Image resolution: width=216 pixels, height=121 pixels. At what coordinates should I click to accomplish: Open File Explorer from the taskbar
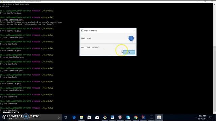(x=82, y=117)
